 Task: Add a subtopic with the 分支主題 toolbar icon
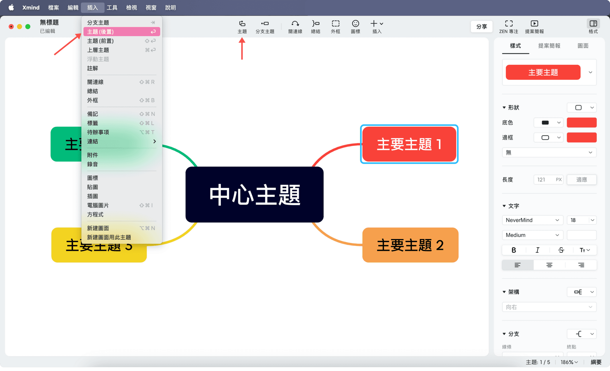pos(265,26)
